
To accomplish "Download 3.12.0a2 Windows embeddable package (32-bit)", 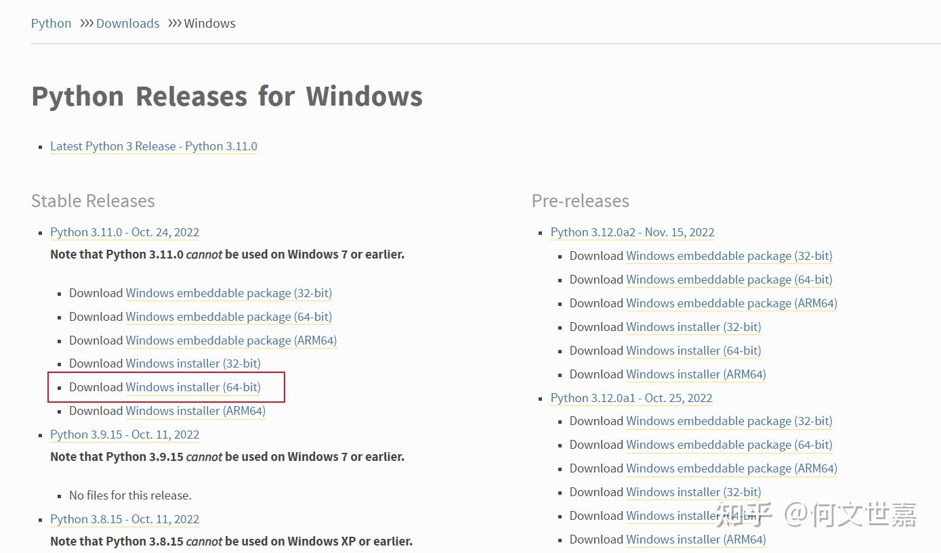I will (x=729, y=256).
